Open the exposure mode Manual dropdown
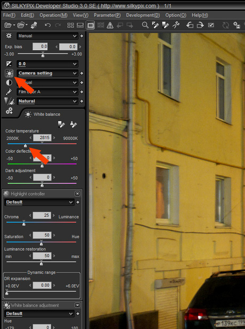This screenshot has height=329, width=245. click(48, 36)
